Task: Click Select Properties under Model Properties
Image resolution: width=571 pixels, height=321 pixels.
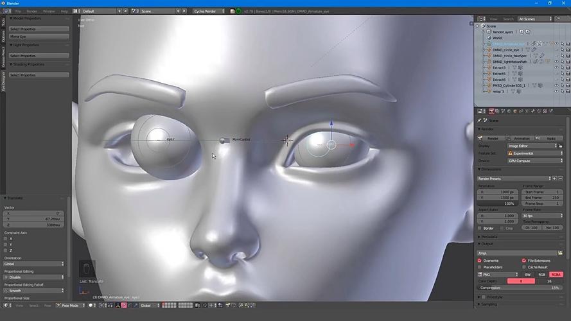Action: (39, 29)
